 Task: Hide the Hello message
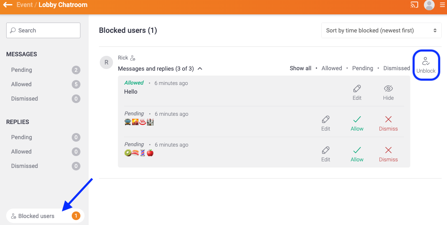coord(388,93)
